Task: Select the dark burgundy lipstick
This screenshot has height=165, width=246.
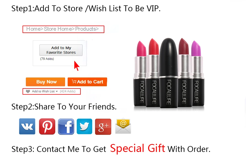Action: point(185,73)
